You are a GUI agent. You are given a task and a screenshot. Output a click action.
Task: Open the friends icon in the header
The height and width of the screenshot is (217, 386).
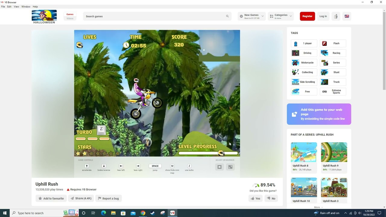[x=336, y=16]
